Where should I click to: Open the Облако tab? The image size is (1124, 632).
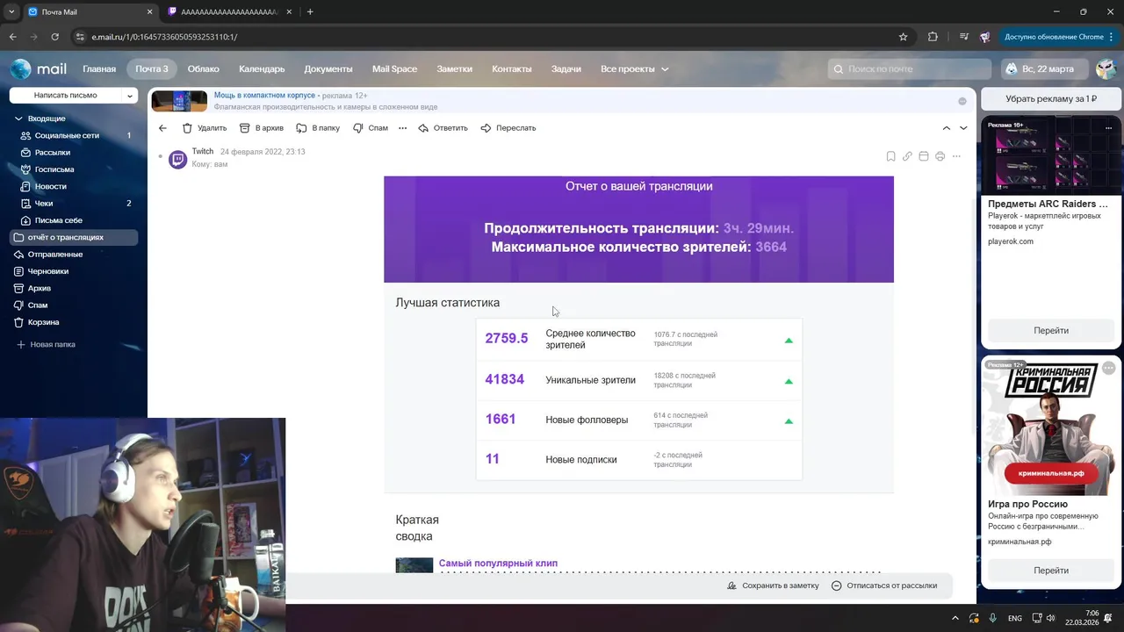203,68
